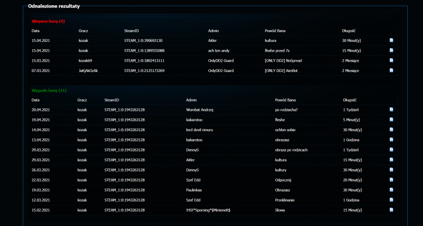Click admin name 'lord devil rimuru'
Screen dimensions: 423x226
pos(199,130)
